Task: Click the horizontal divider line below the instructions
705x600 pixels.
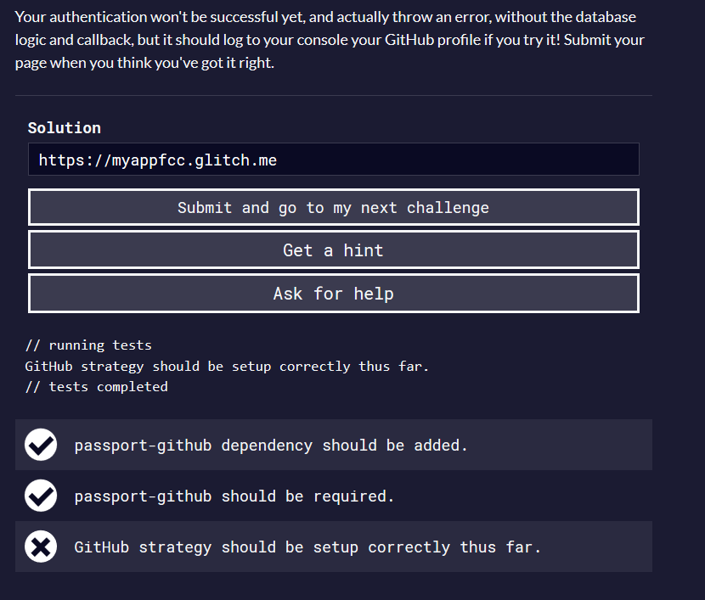Action: tap(333, 96)
